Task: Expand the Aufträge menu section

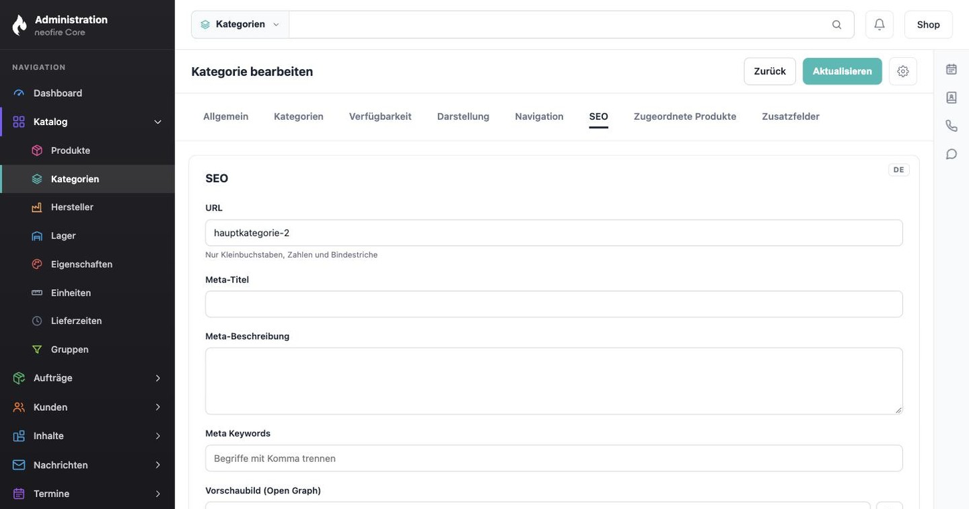Action: (x=158, y=379)
